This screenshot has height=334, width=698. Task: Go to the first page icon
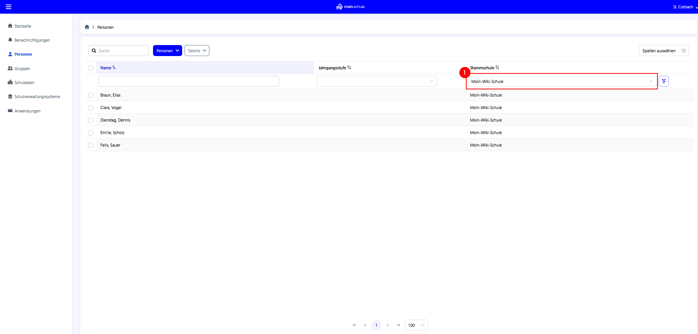[354, 325]
